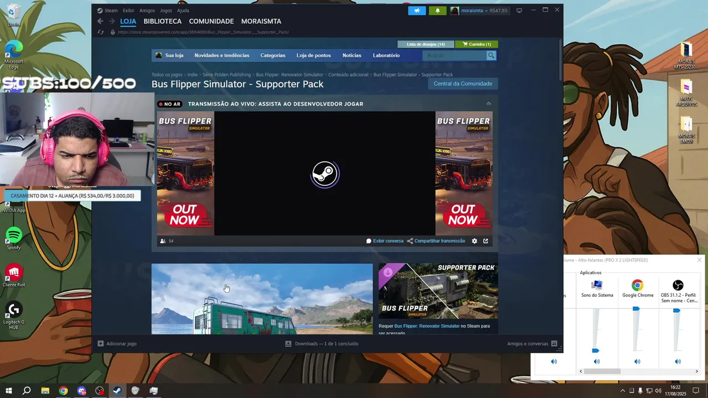The height and width of the screenshot is (398, 708).
Task: Click the Central da Comunidade button
Action: click(462, 83)
